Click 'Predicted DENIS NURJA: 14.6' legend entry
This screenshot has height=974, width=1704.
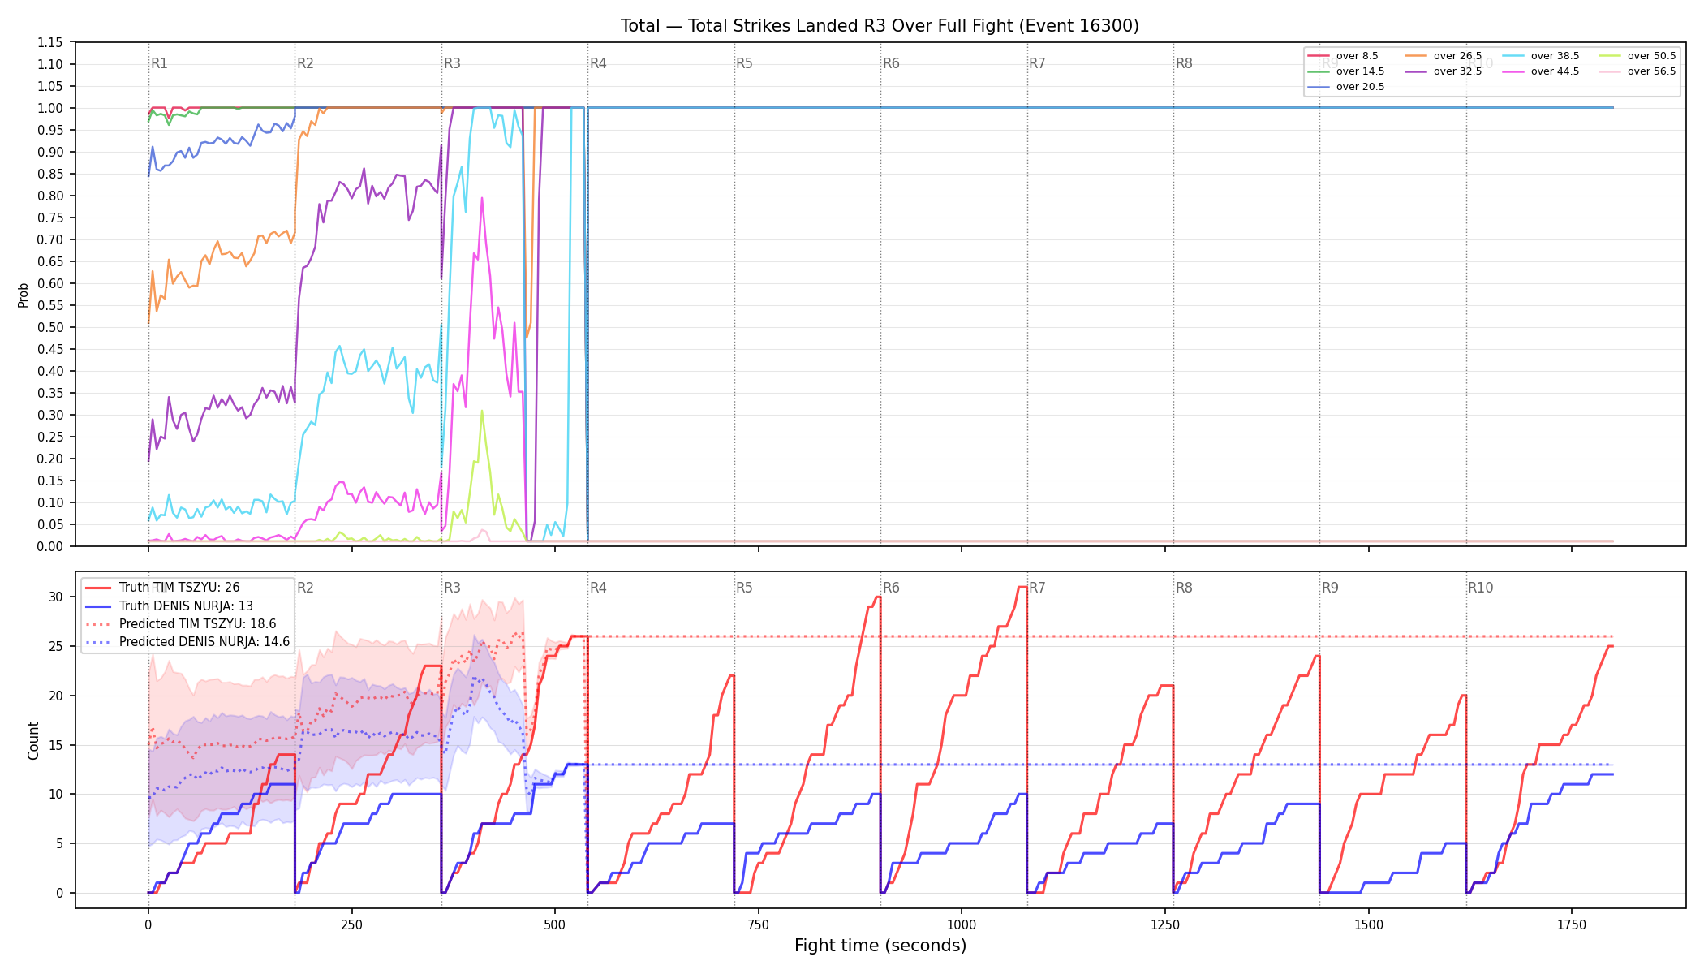pos(204,642)
